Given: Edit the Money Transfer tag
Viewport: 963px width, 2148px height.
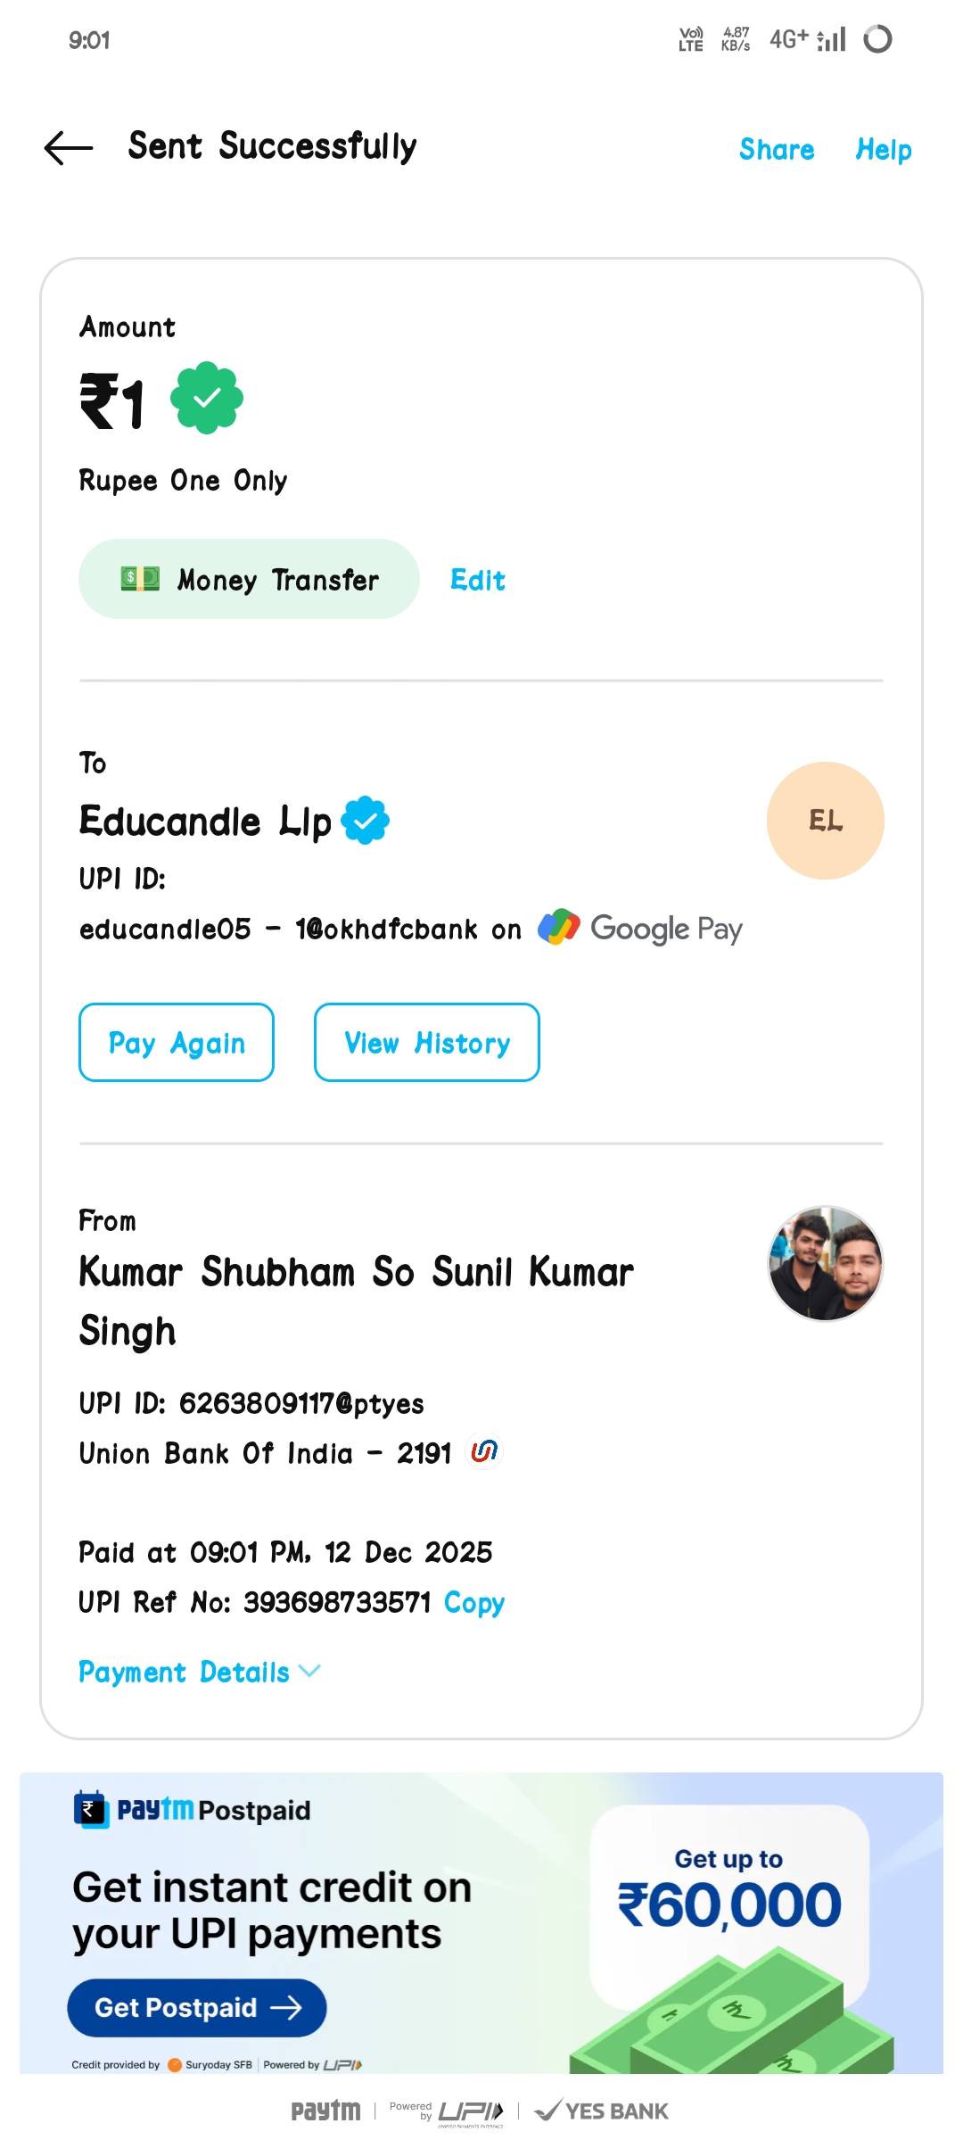Looking at the screenshot, I should [478, 581].
